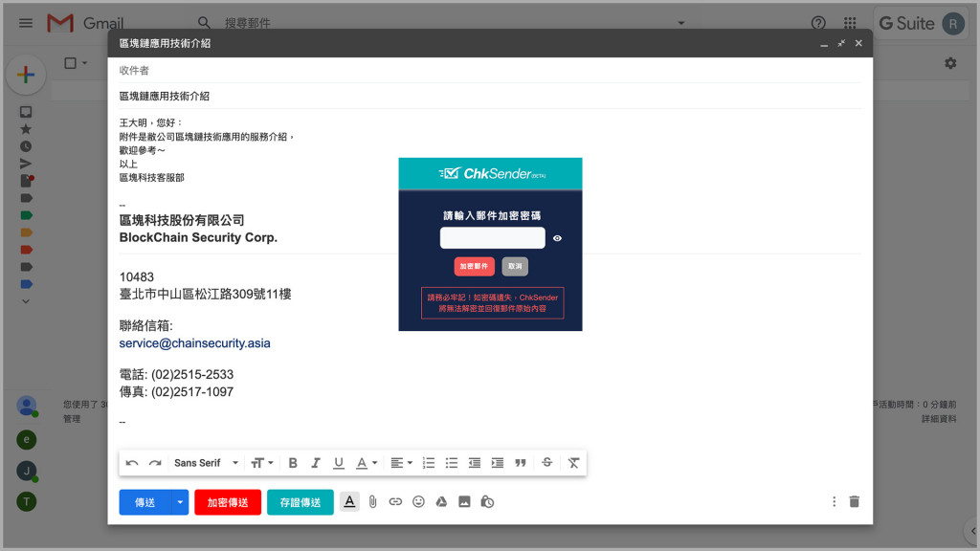The width and height of the screenshot is (980, 551).
Task: Insert a numbered list
Action: coord(429,463)
